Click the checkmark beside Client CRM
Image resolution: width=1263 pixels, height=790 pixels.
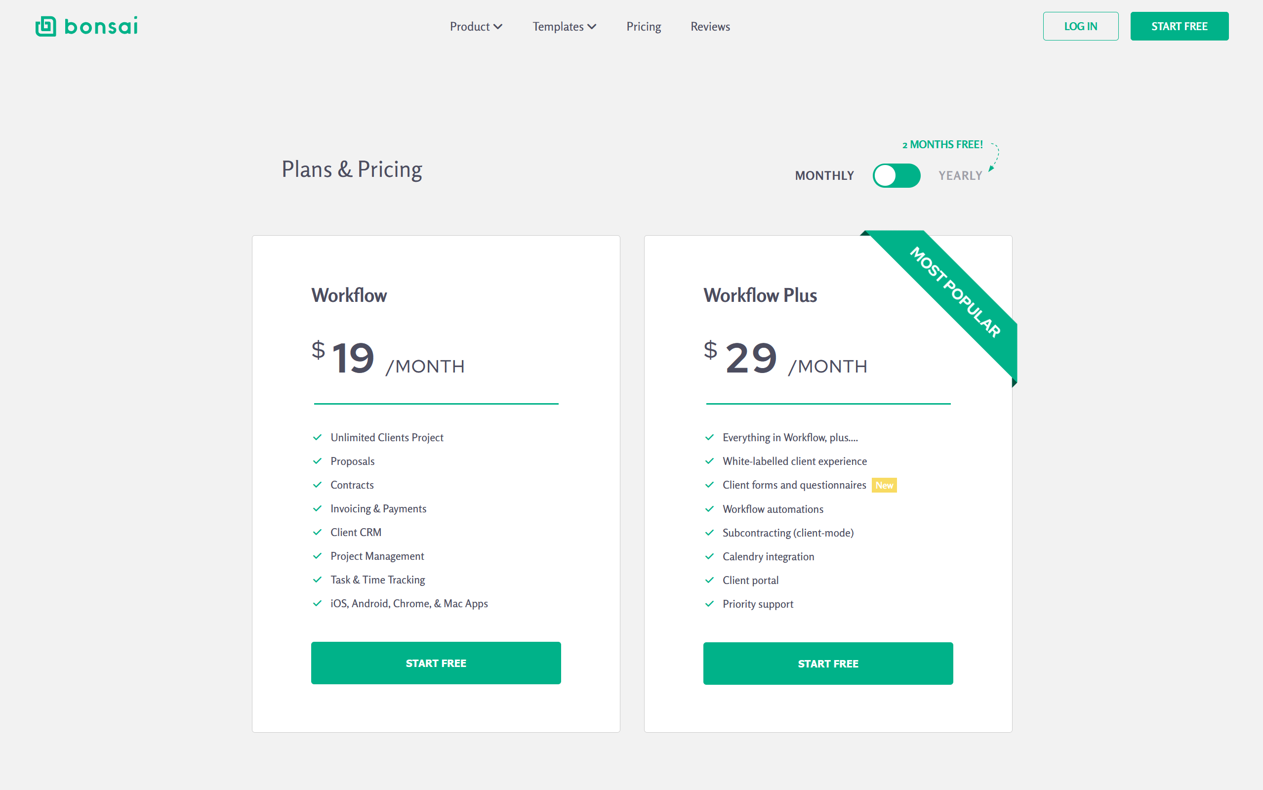tap(317, 532)
